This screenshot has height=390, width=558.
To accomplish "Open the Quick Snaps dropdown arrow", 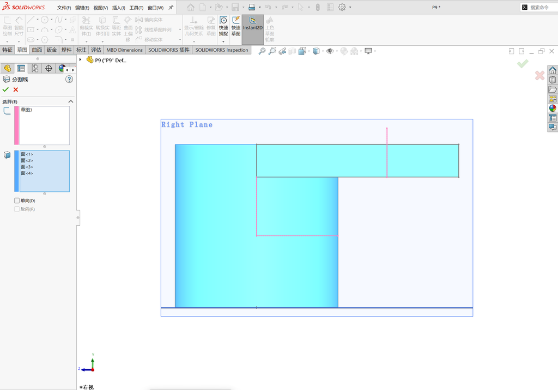I will click(223, 41).
